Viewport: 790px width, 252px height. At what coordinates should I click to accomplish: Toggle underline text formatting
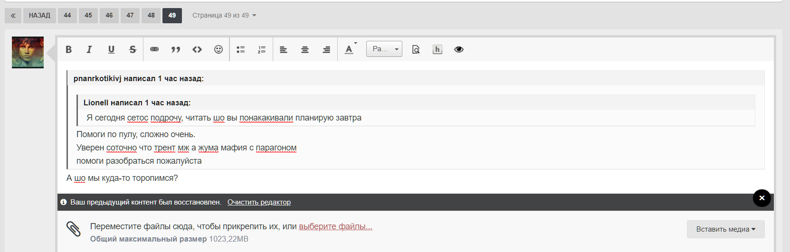[x=111, y=49]
